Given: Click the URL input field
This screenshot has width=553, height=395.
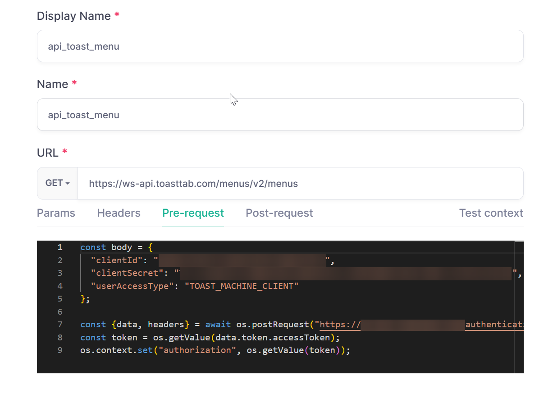Looking at the screenshot, I should pos(300,183).
